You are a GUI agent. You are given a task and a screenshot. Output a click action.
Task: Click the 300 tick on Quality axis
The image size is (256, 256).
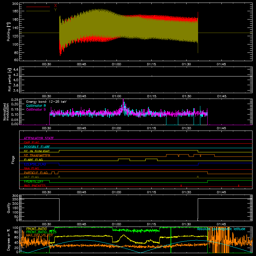15,196
